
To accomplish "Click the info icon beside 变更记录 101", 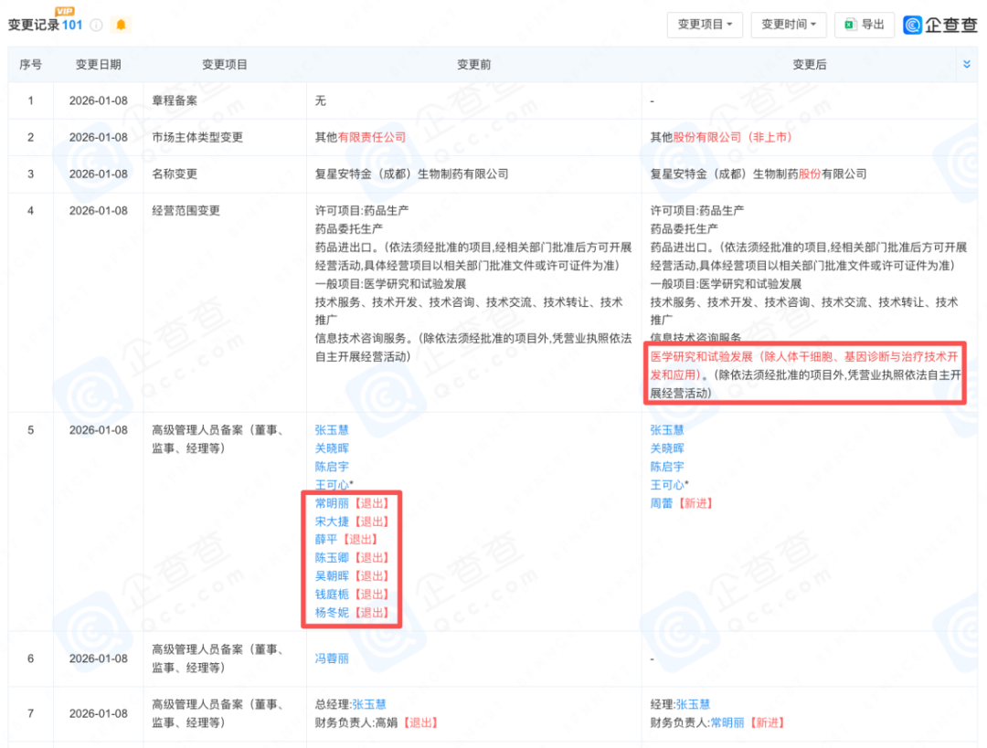I will click(97, 25).
